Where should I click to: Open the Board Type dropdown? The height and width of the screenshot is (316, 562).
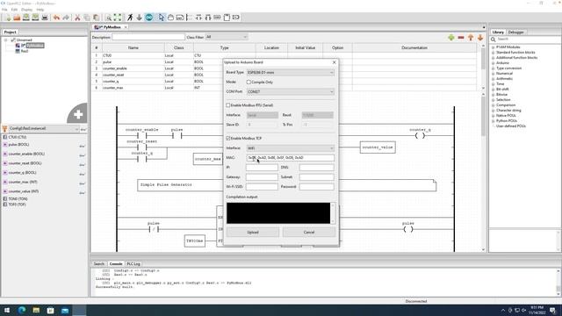[291, 72]
